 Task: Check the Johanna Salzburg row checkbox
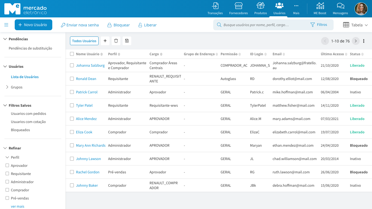[72, 65]
